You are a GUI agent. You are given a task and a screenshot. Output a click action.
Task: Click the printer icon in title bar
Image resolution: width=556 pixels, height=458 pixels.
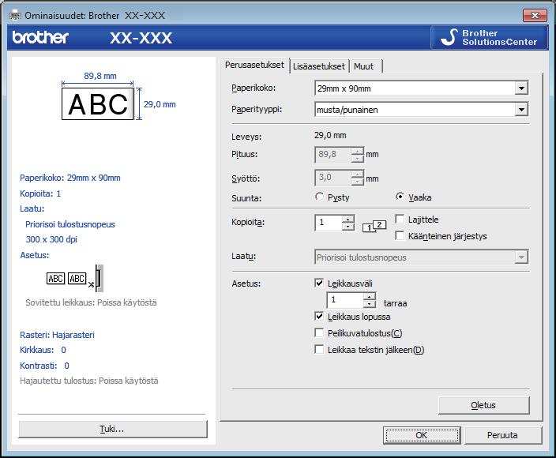[15, 15]
